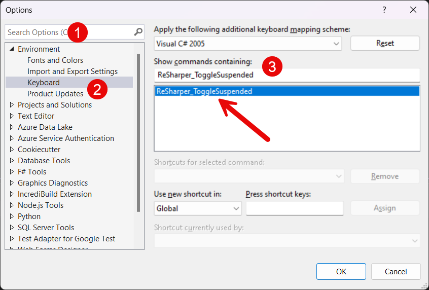Select Test Adapter for Google Test label
Image resolution: width=429 pixels, height=290 pixels.
pos(66,239)
